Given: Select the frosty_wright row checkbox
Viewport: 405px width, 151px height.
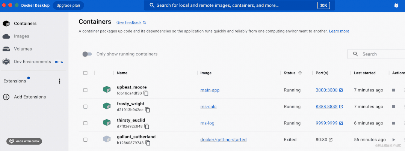Looking at the screenshot, I should click(85, 107).
